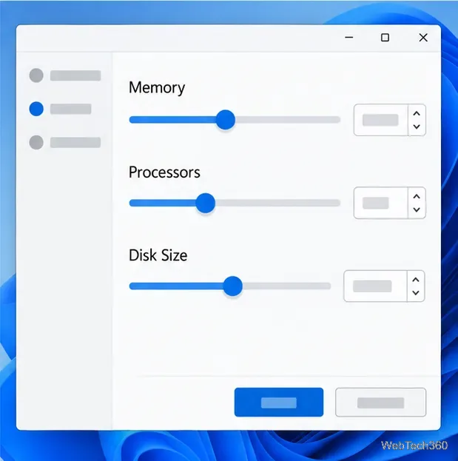Close the settings window
Image resolution: width=458 pixels, height=461 pixels.
coord(423,37)
